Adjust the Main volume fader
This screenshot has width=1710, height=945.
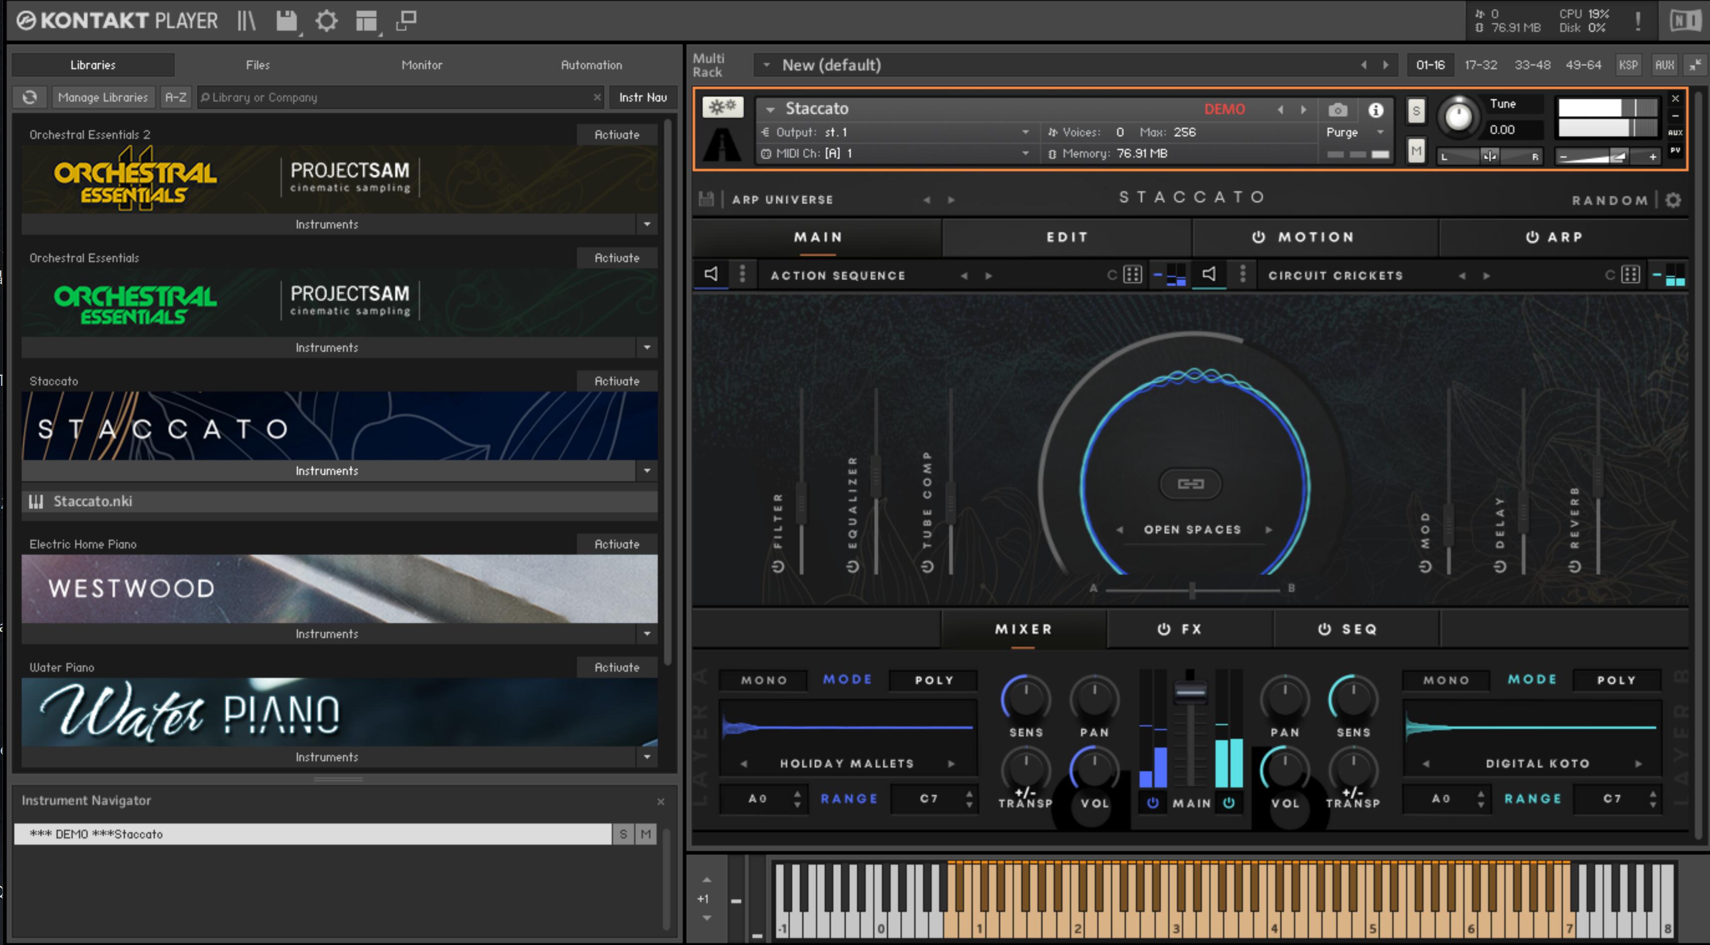(x=1190, y=692)
